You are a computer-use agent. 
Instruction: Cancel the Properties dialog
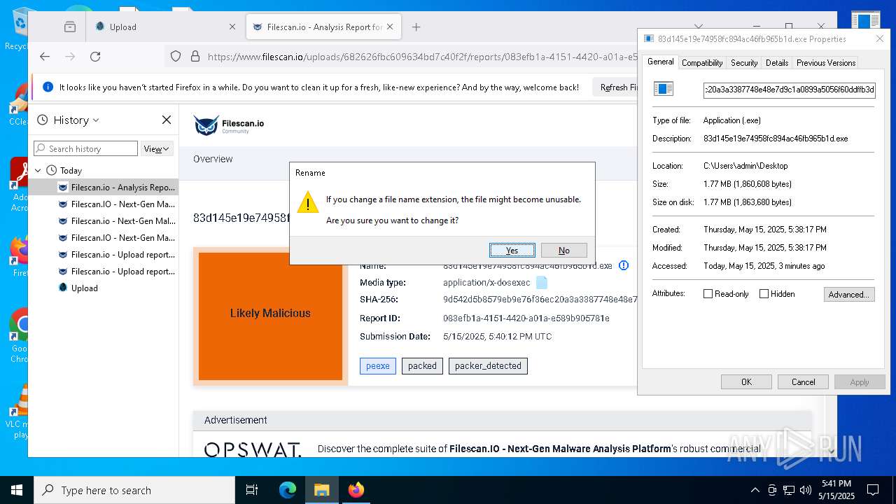803,381
